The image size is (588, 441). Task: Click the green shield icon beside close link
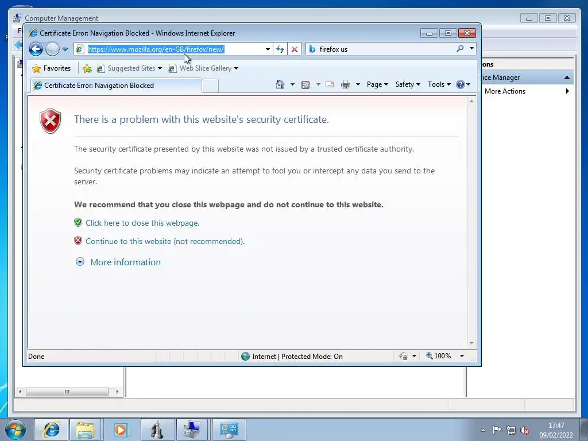coord(78,222)
